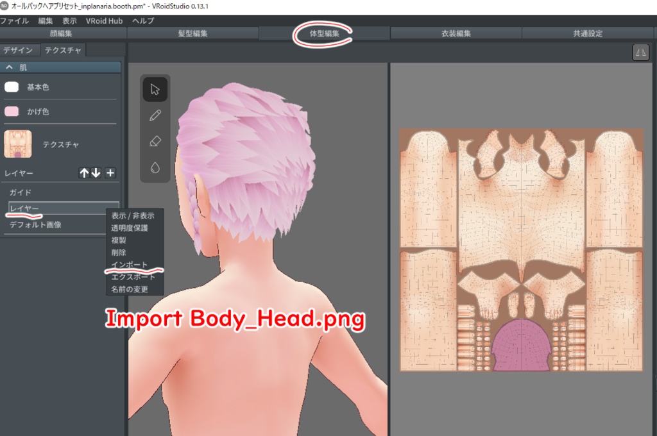Move the layer down with the down-arrow icon
This screenshot has height=436, width=657.
pos(94,172)
